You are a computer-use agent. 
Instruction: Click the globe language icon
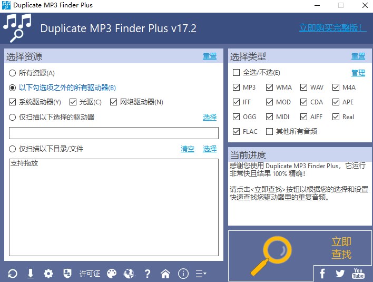129,274
